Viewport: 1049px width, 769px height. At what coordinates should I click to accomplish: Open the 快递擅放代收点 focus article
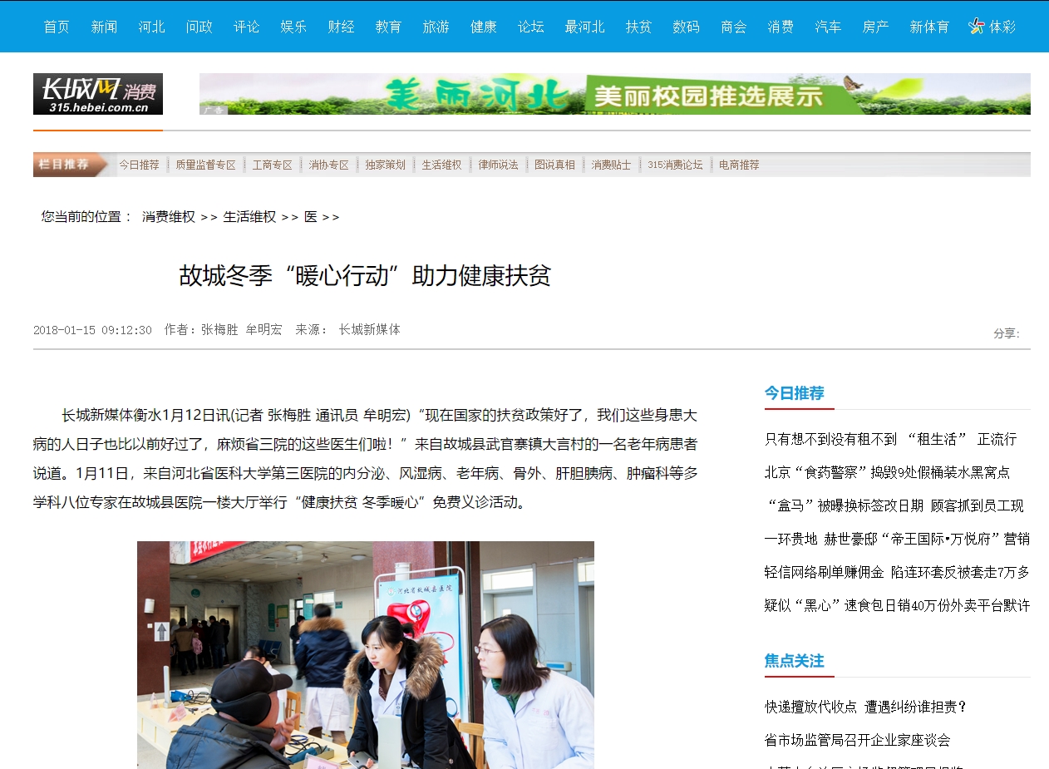point(866,707)
